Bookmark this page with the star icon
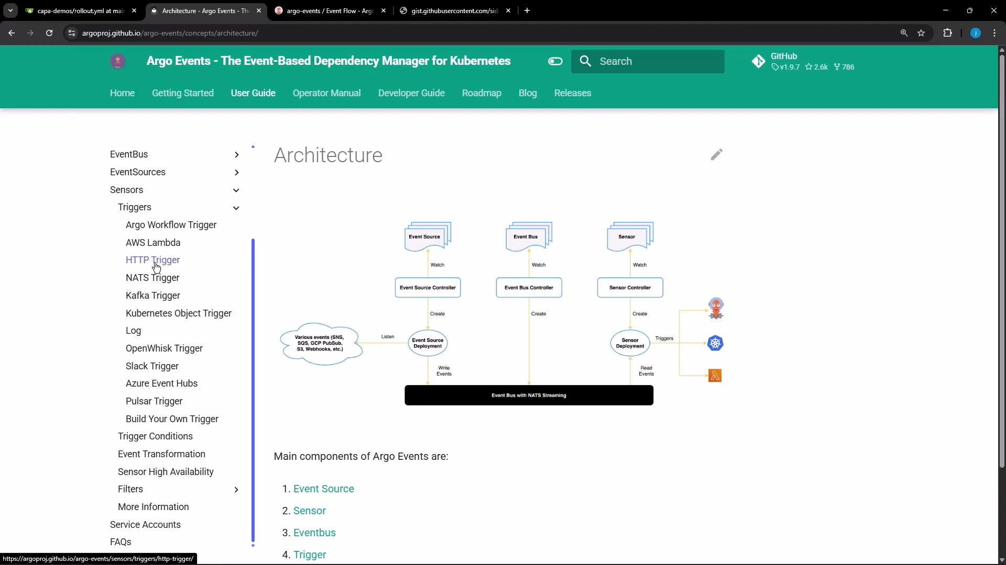 click(921, 33)
